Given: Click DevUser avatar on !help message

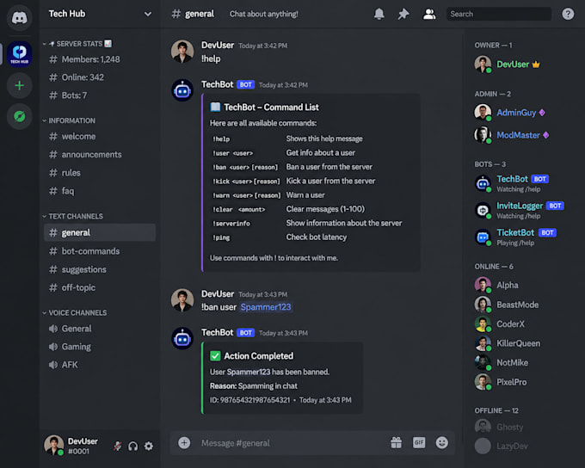Looking at the screenshot, I should coord(182,51).
